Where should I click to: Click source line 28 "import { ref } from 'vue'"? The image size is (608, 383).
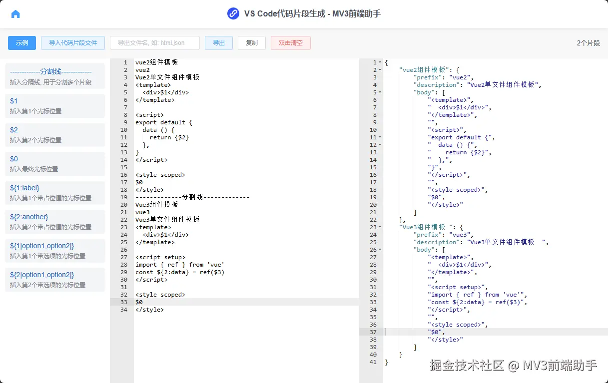[180, 265]
